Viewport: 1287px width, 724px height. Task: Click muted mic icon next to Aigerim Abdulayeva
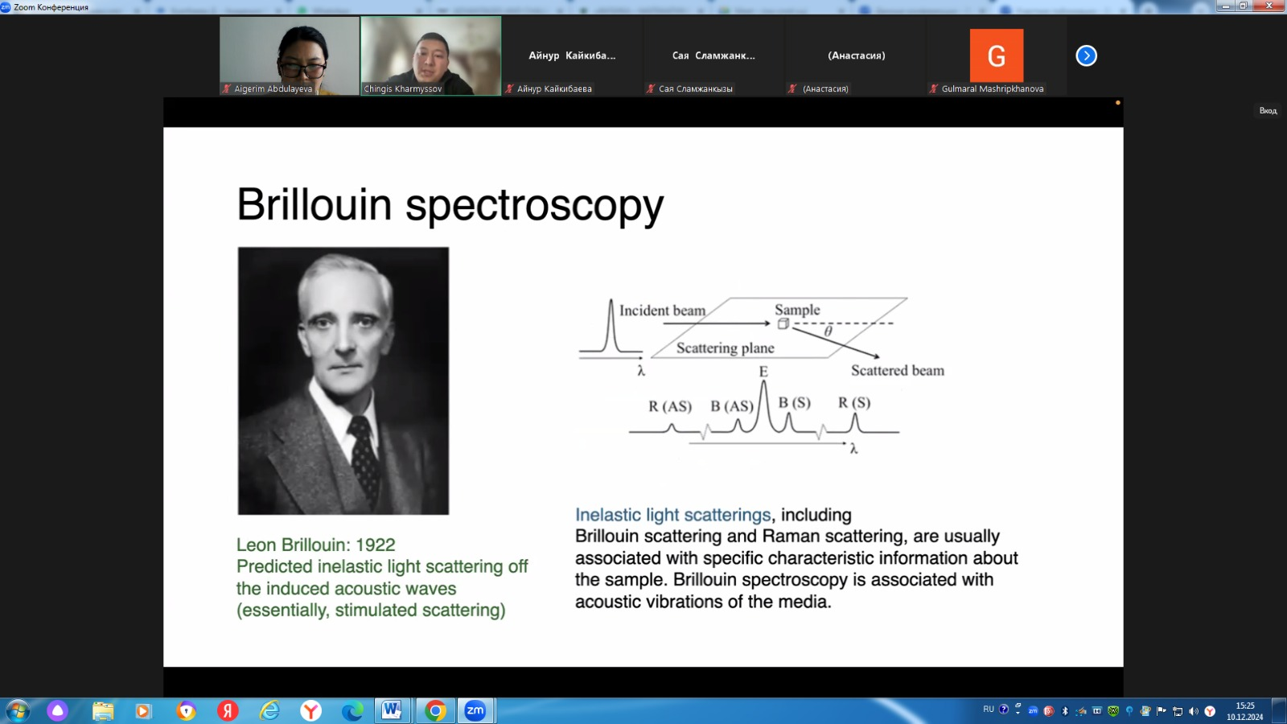[x=227, y=88]
